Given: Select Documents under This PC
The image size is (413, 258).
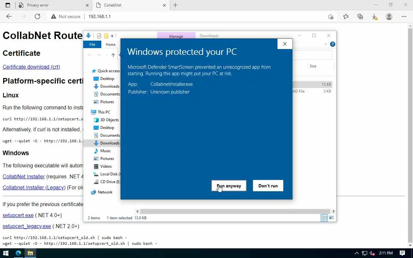Looking at the screenshot, I should tap(107, 135).
